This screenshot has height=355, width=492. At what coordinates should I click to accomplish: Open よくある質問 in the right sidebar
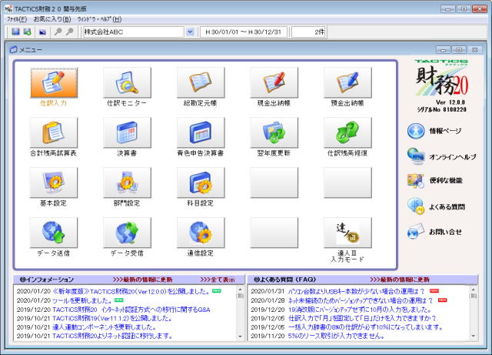tap(436, 206)
